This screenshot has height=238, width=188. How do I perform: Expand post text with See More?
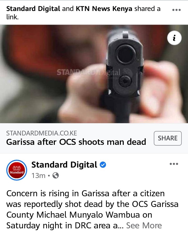click(144, 225)
